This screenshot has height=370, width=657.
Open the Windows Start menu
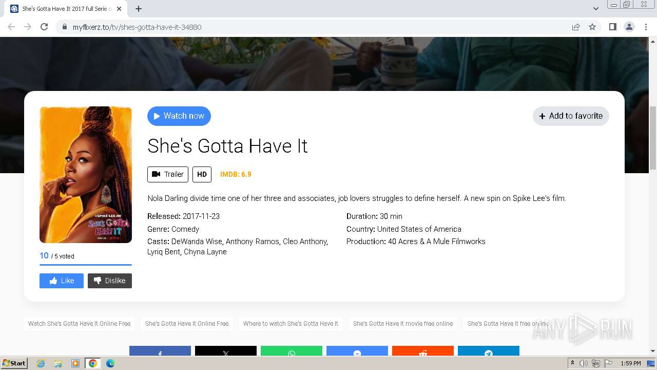click(x=14, y=363)
